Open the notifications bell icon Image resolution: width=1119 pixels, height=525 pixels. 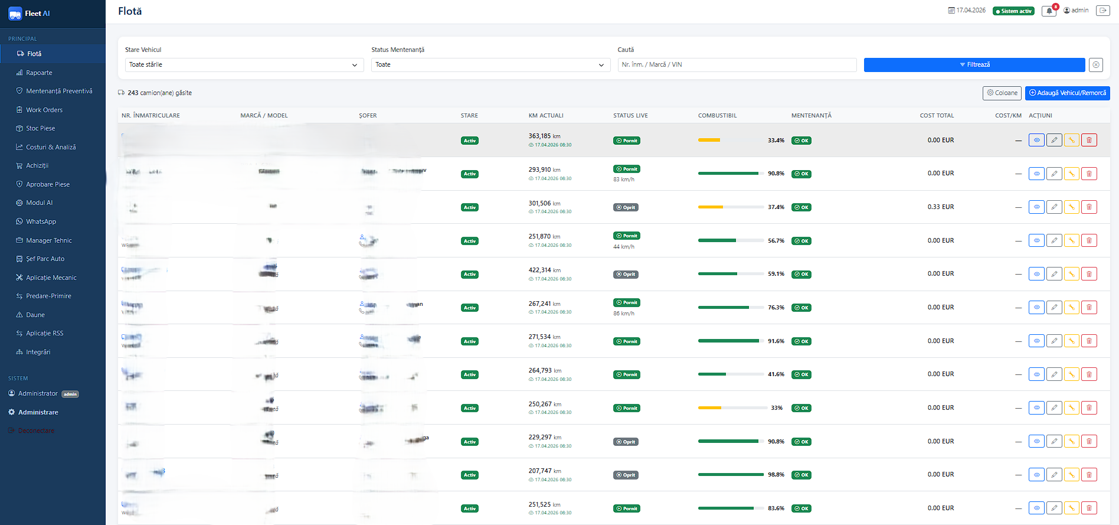pos(1049,11)
